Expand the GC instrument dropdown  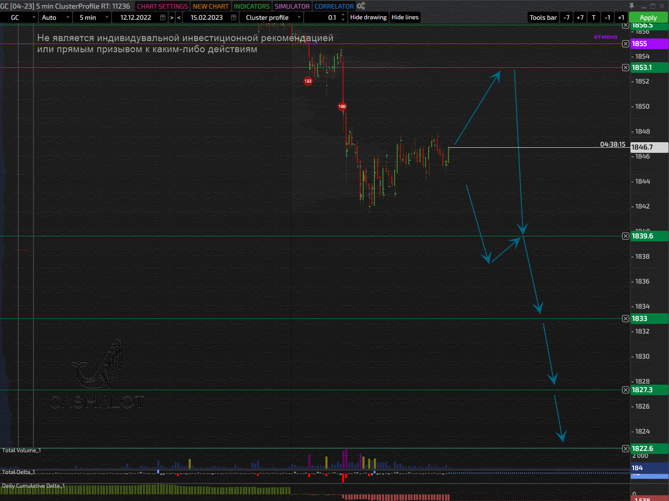[19, 17]
